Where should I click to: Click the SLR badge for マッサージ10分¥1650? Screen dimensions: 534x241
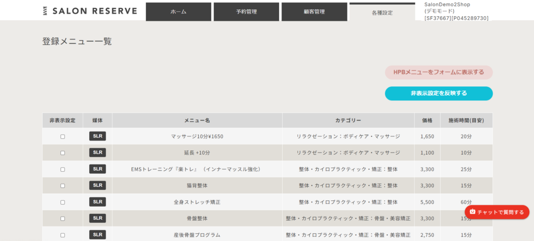coord(98,136)
